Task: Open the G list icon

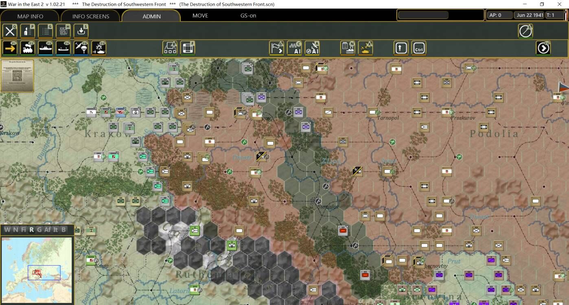Action: coord(46,31)
